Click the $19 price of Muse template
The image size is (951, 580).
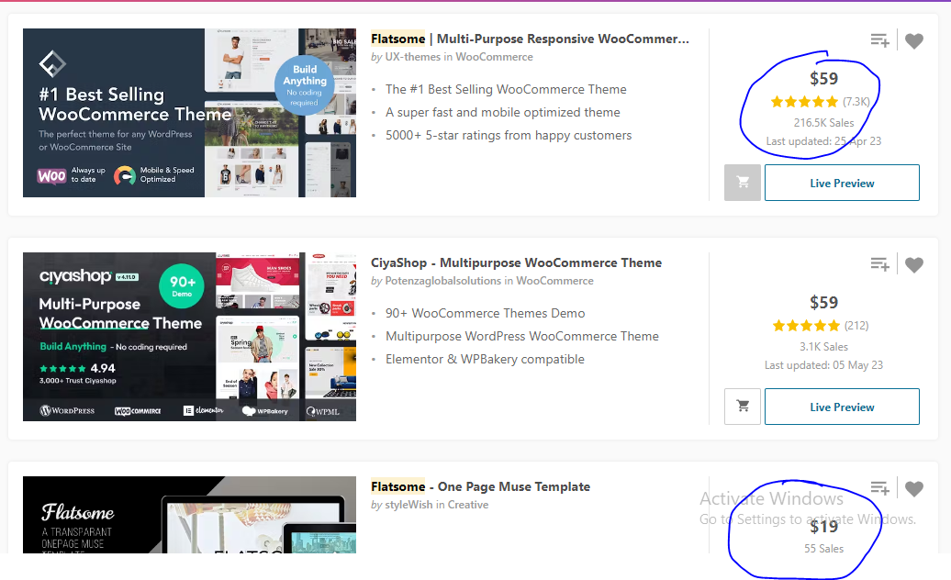pos(823,527)
